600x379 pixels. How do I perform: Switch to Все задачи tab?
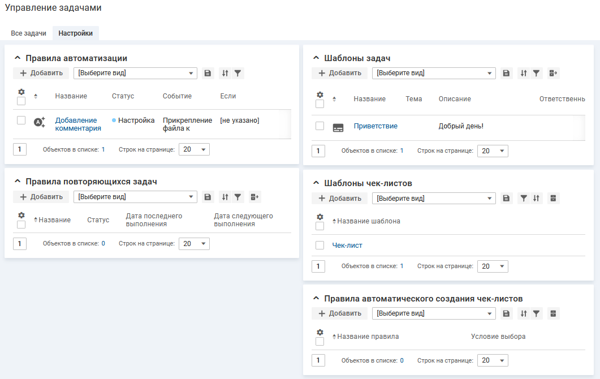click(28, 33)
